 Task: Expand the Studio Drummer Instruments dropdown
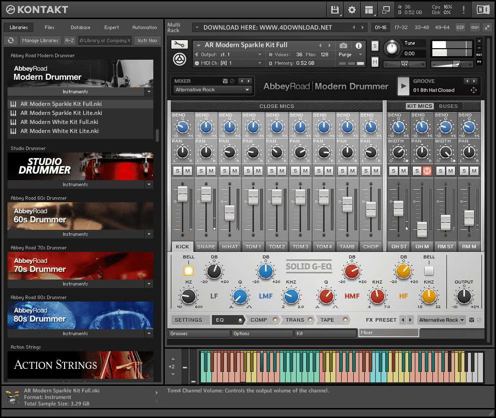click(148, 185)
